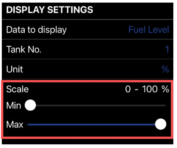Change the Tank No. value 1
This screenshot has width=177, height=148.
[167, 49]
